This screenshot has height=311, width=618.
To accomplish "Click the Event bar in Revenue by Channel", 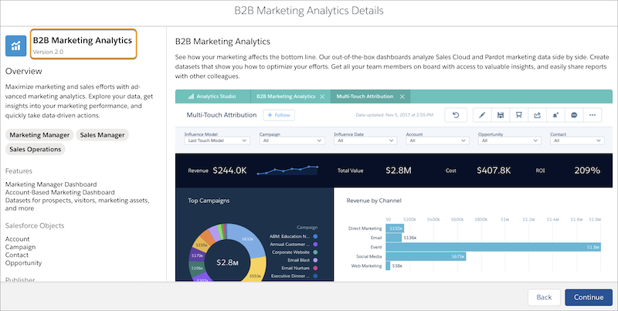I will pos(493,247).
